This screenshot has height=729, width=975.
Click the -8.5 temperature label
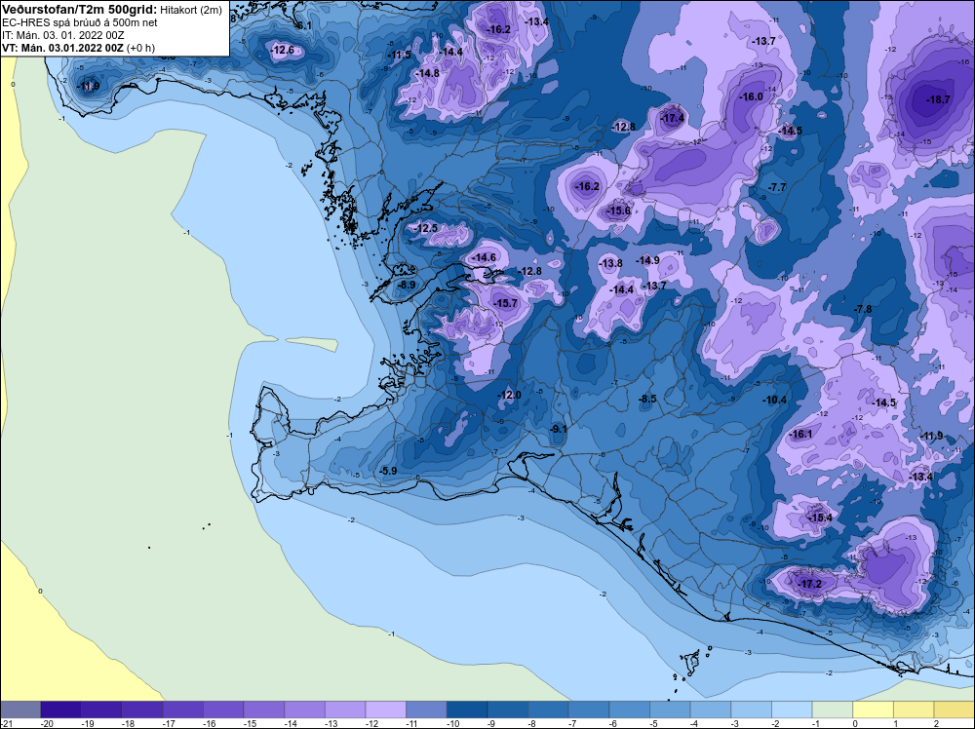(x=647, y=399)
